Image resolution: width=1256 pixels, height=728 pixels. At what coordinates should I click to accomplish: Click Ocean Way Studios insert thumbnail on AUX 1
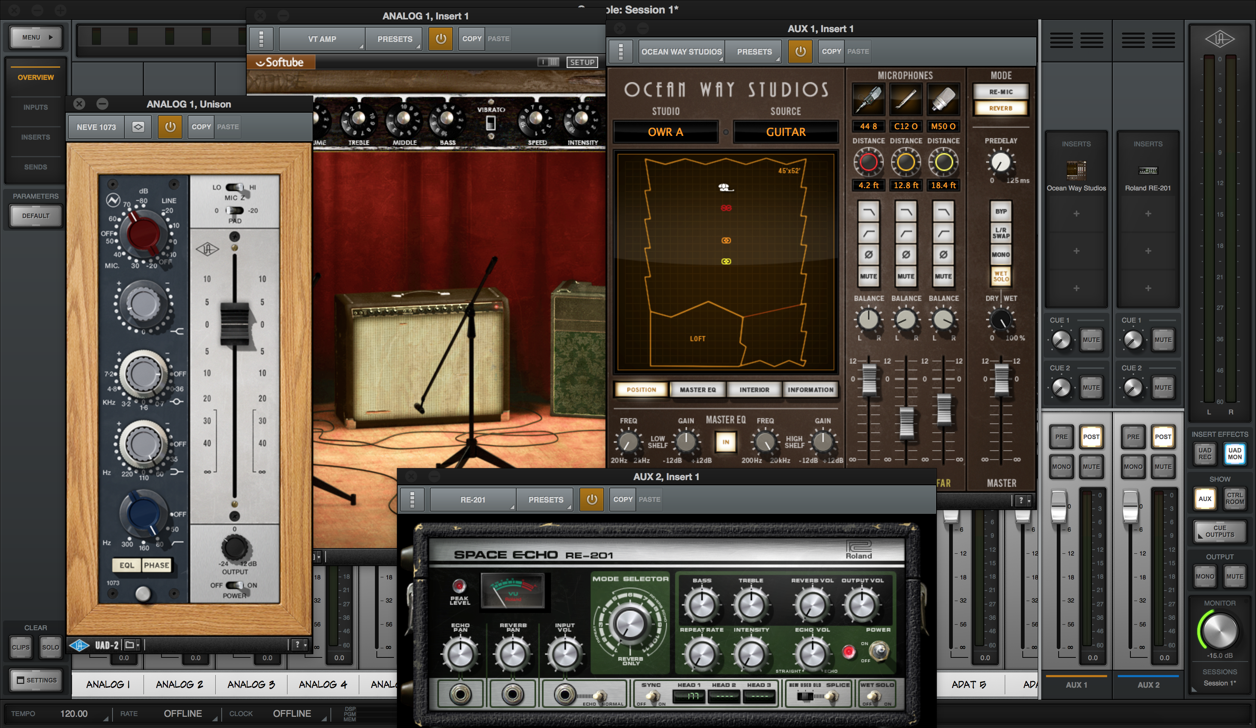[x=1076, y=170]
